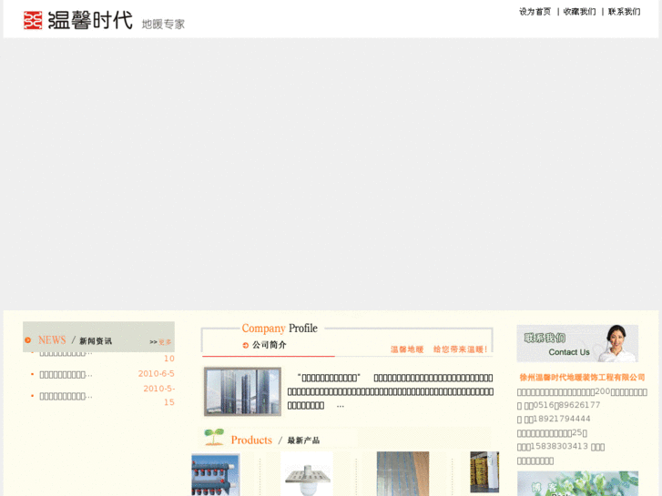The image size is (662, 496).
Task: Open the 收藏我们 link
Action: (579, 12)
